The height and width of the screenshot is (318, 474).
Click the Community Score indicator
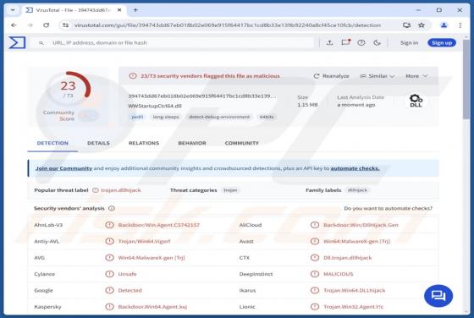click(x=70, y=115)
